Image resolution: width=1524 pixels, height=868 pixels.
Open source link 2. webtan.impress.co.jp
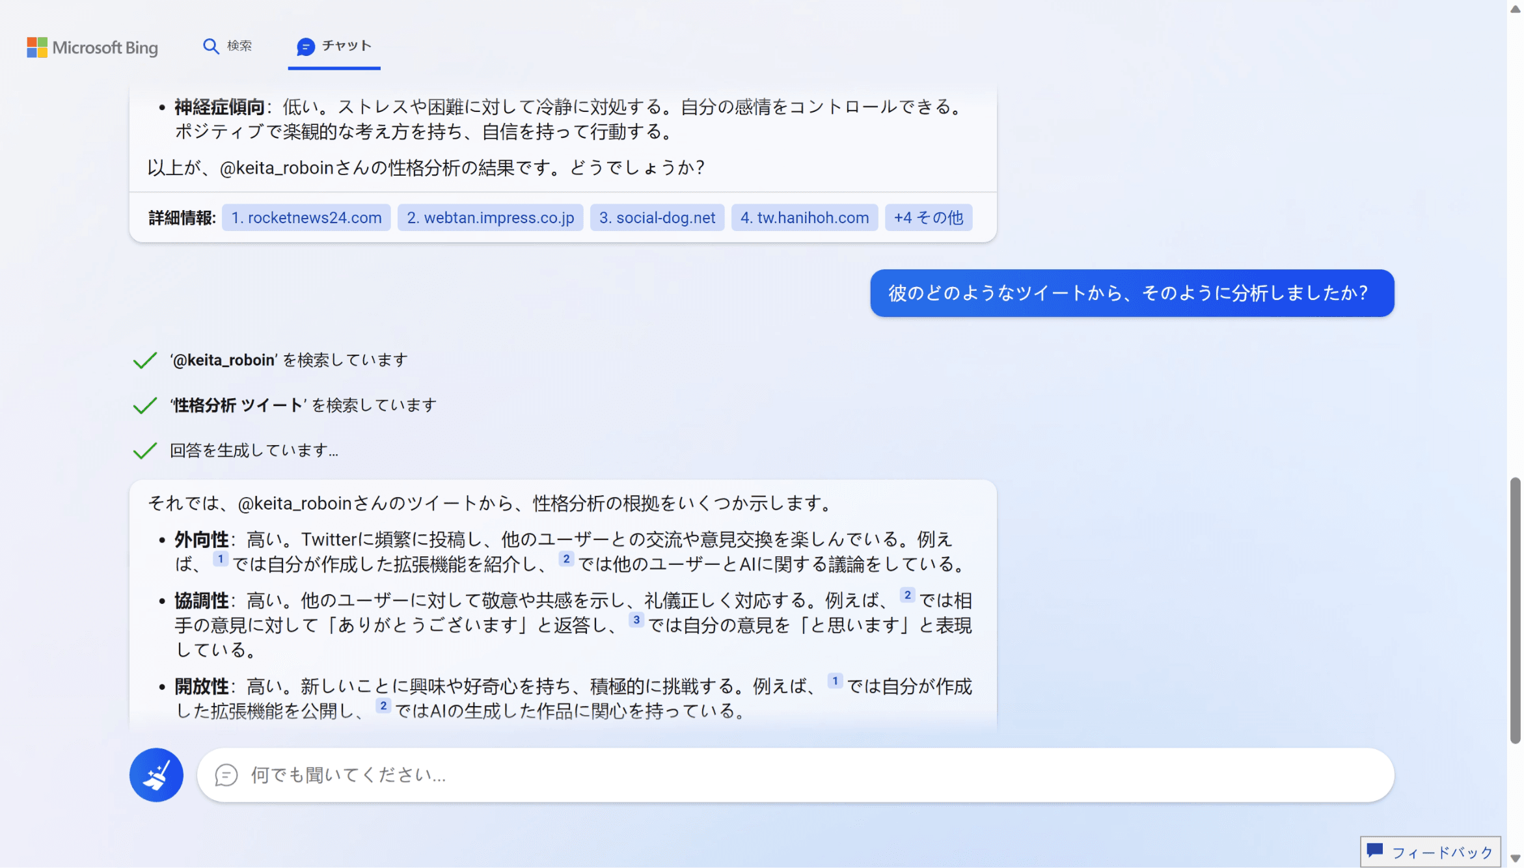pyautogui.click(x=491, y=217)
